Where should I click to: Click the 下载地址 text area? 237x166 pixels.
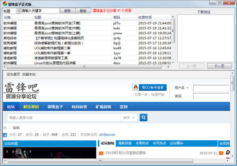point(205,38)
